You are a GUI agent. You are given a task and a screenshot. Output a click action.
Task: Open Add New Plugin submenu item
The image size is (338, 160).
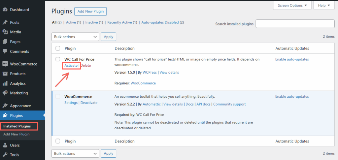click(x=17, y=134)
